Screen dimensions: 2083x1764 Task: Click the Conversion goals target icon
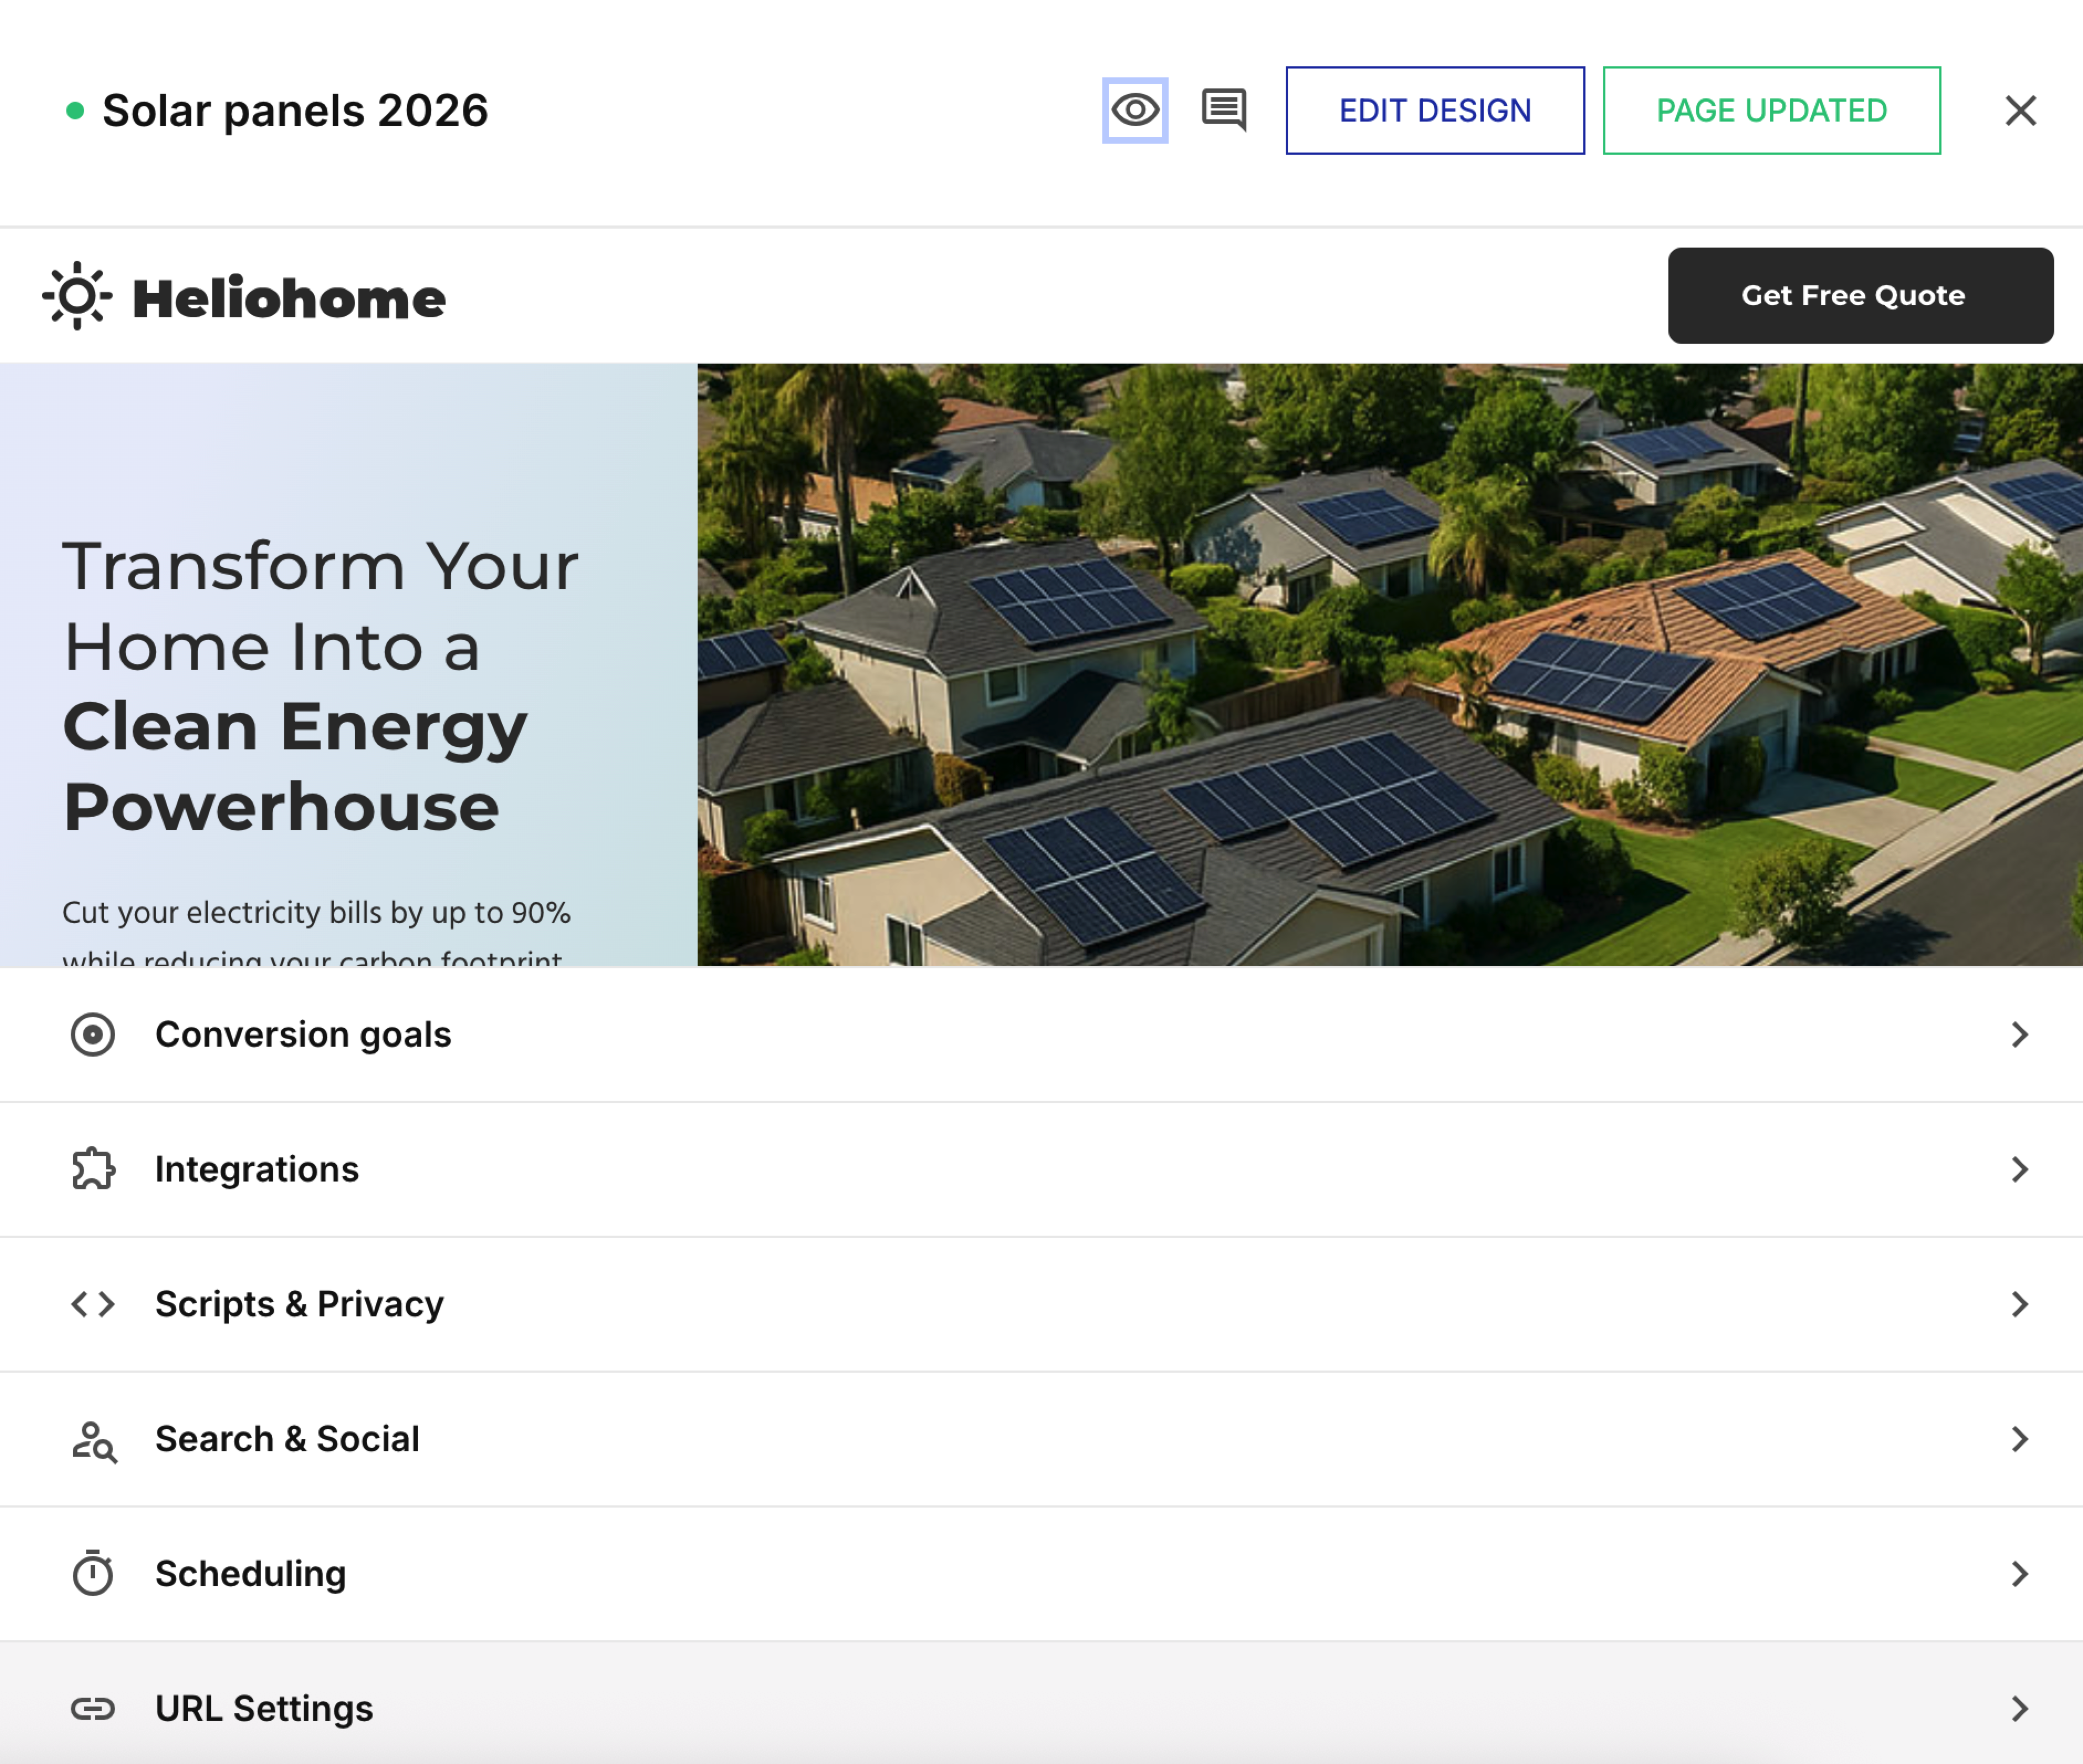point(93,1034)
